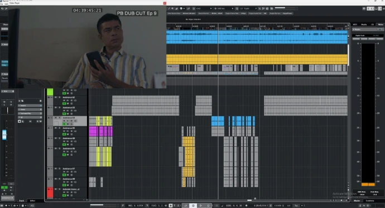Viewport: 385px width, 208px height.
Task: Open the Editor tab in left zone
Action: coord(32,201)
